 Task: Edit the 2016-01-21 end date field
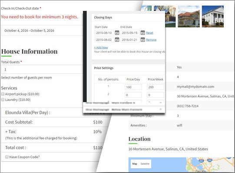coord(130,40)
